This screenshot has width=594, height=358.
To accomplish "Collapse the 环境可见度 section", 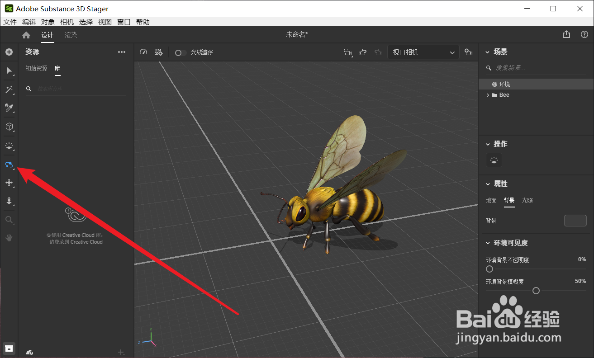I will pyautogui.click(x=488, y=243).
